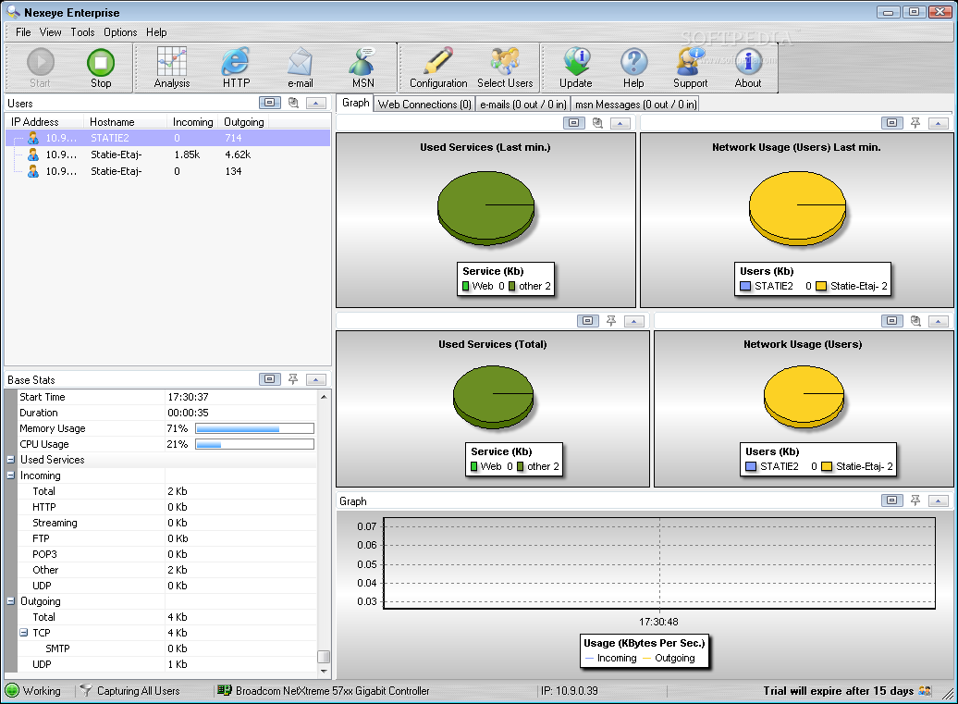Select the STATIE2 user row
958x704 pixels.
click(168, 138)
